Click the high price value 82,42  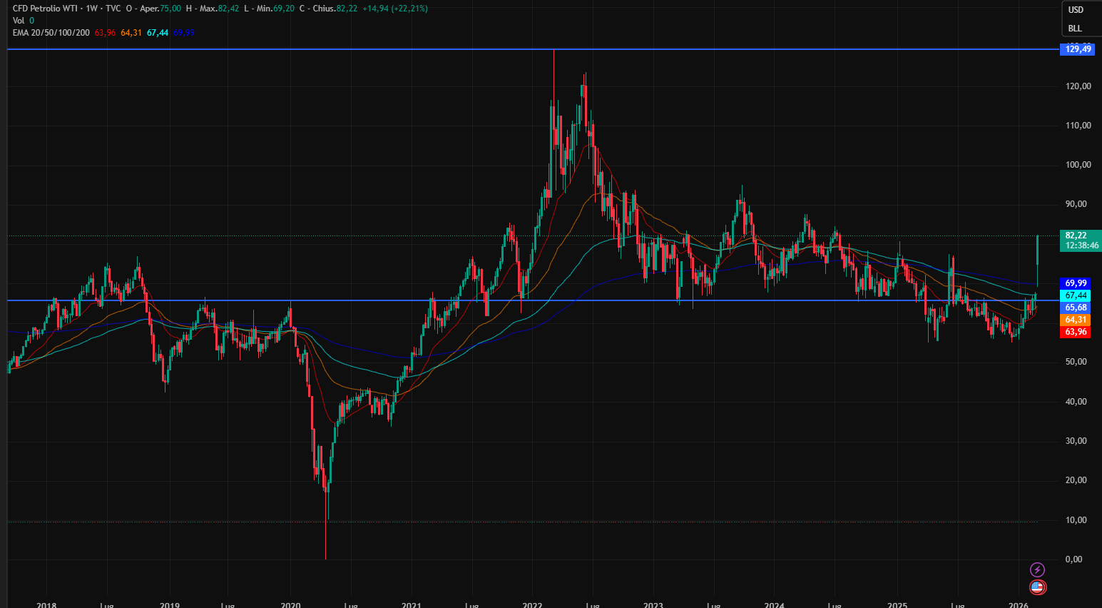coord(229,9)
